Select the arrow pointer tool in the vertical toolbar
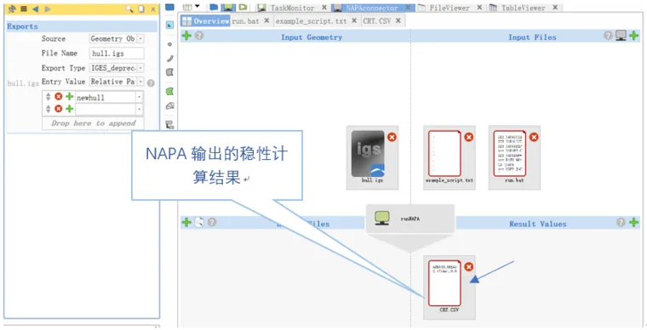The image size is (647, 330). pyautogui.click(x=169, y=26)
